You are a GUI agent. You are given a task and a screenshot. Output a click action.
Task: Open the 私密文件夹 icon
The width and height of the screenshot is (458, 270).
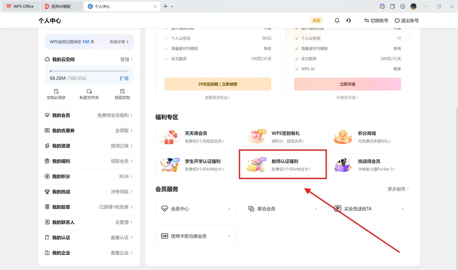(89, 94)
